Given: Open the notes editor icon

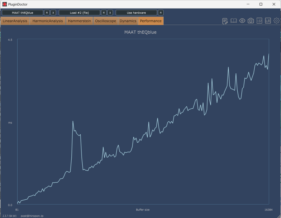Looking at the screenshot, I should pyautogui.click(x=225, y=21).
